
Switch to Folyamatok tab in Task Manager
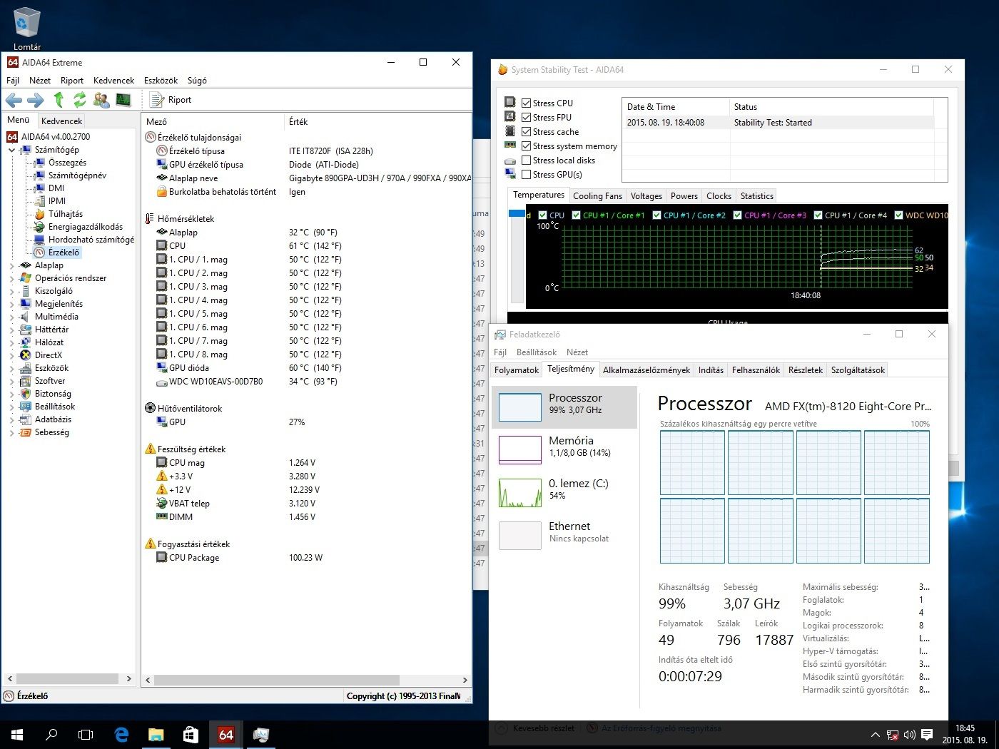[x=517, y=370]
